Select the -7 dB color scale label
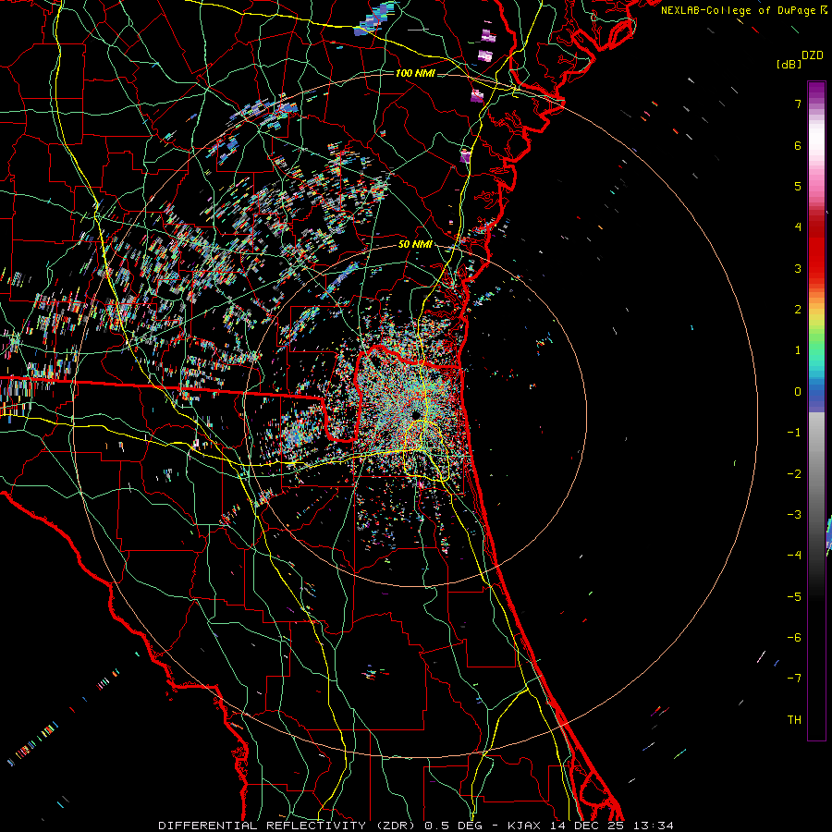This screenshot has height=832, width=832. 794,679
